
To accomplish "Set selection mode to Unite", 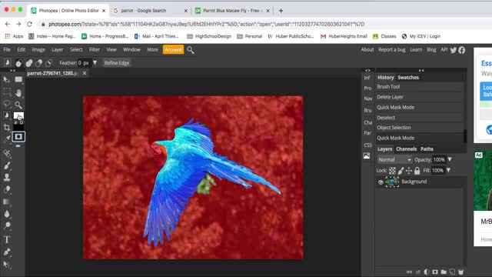I will pos(29,63).
